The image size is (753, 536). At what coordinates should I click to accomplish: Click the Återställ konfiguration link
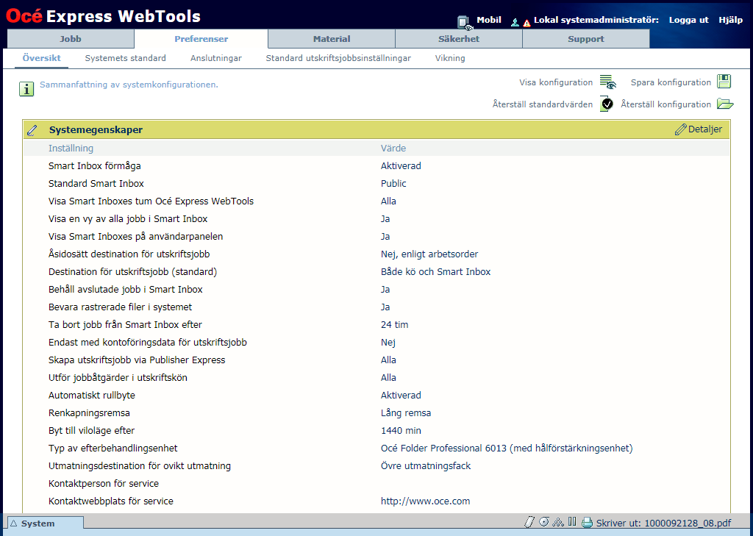point(666,104)
